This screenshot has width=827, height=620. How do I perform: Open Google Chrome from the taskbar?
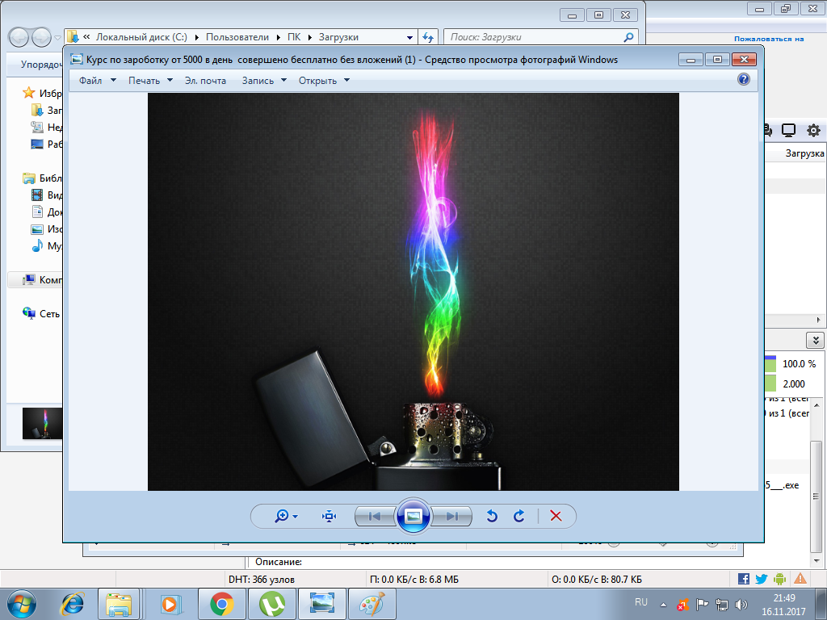click(222, 603)
